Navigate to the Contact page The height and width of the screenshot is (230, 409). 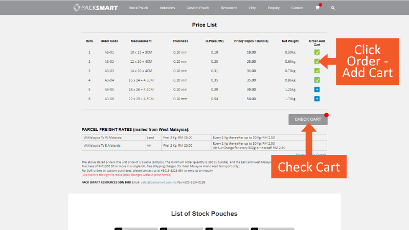297,8
